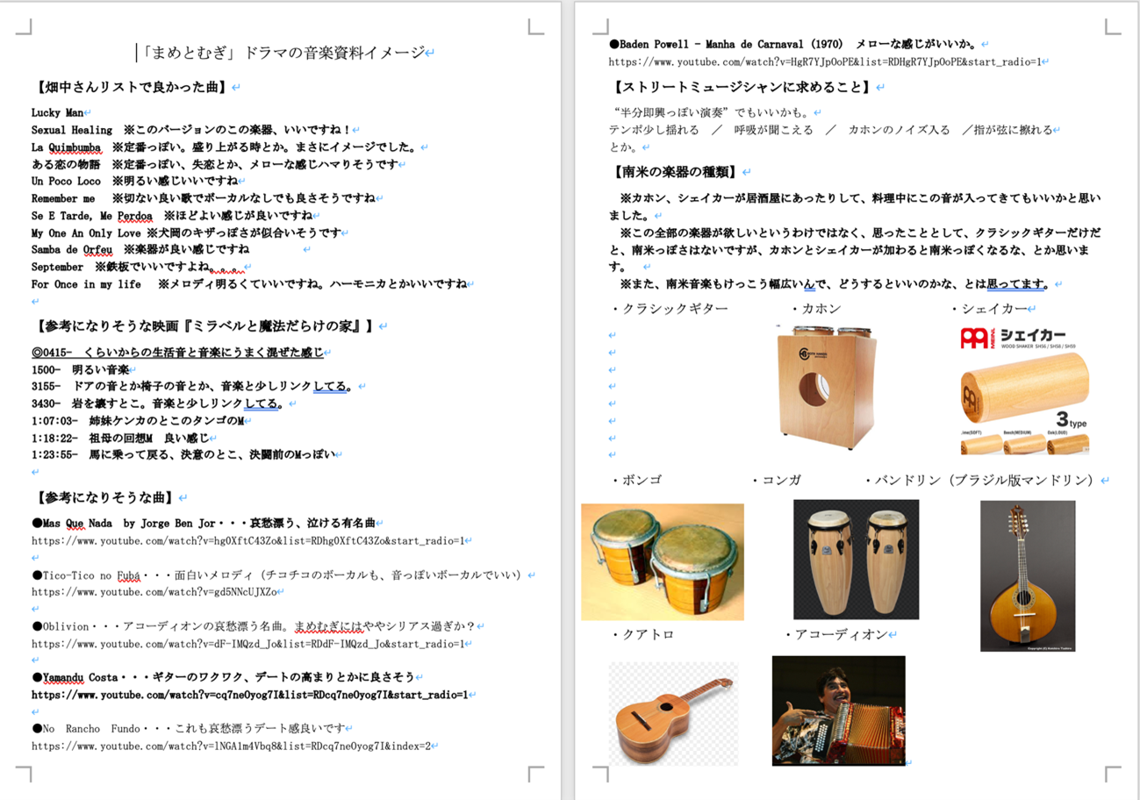The height and width of the screenshot is (800, 1140).
Task: Click the heading 【ストリートミュージシャンに求めること】
Action: click(742, 87)
